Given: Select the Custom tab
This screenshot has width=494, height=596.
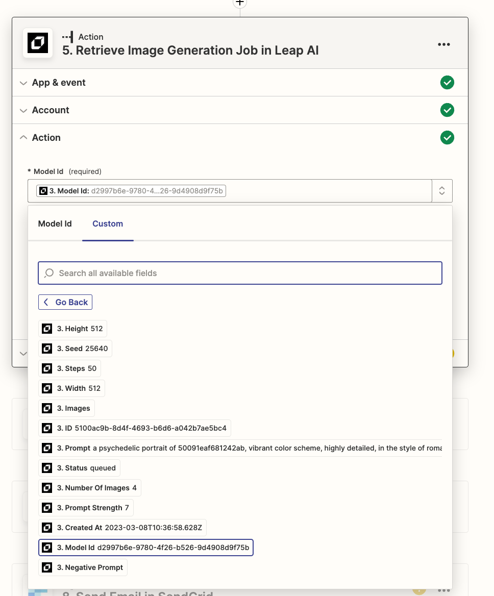Looking at the screenshot, I should click(x=108, y=224).
